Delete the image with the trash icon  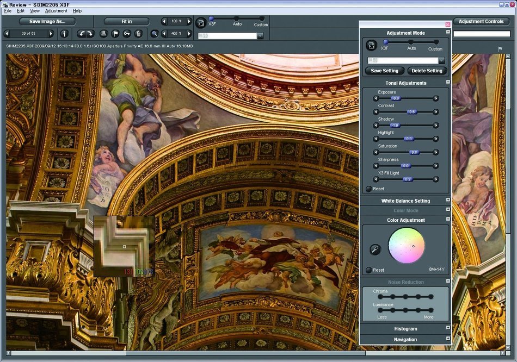click(x=139, y=34)
